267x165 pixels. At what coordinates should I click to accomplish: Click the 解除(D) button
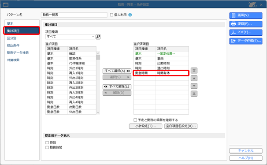pos(117,93)
